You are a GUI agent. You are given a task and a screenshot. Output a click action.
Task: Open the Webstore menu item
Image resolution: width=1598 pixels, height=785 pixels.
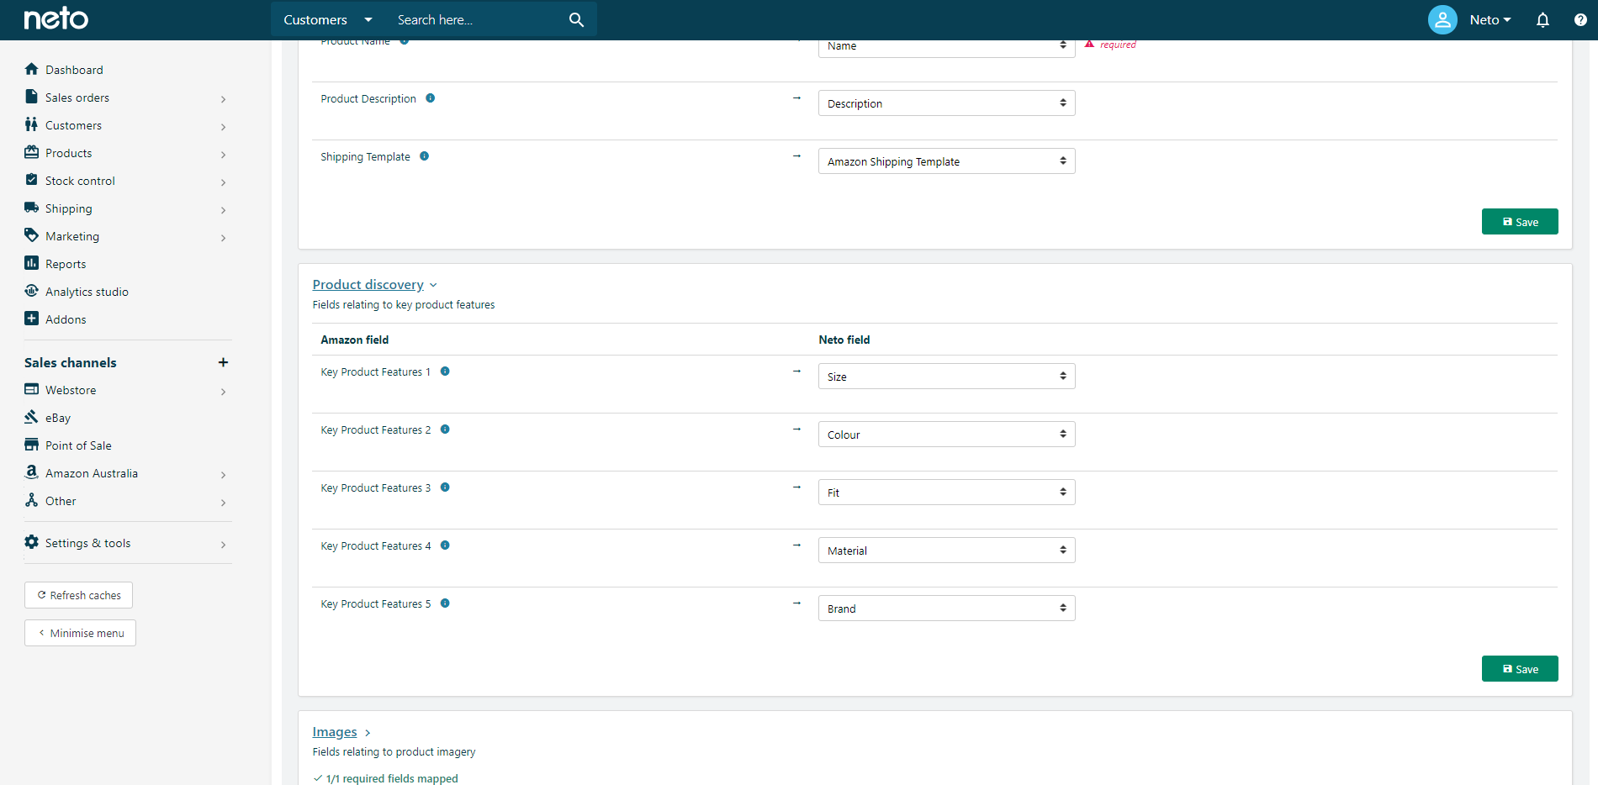click(71, 390)
